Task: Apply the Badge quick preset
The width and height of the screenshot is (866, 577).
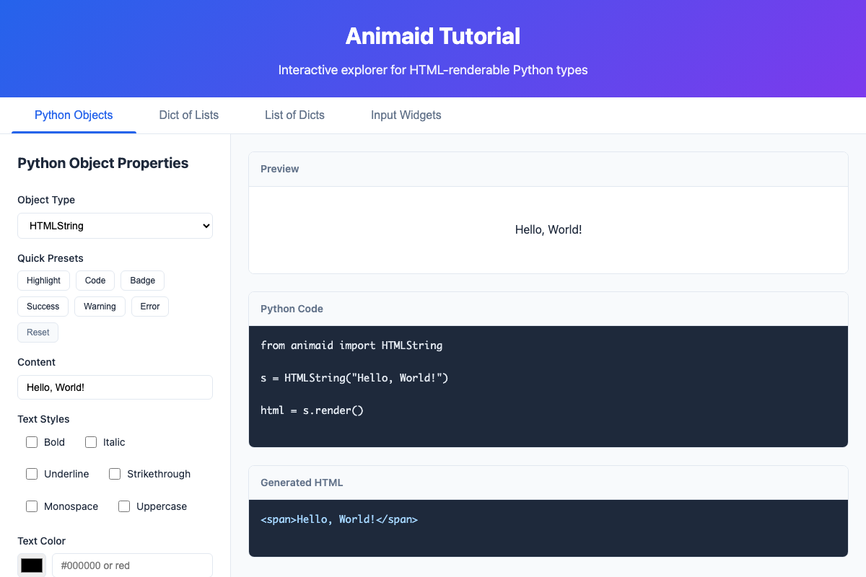Action: (142, 280)
